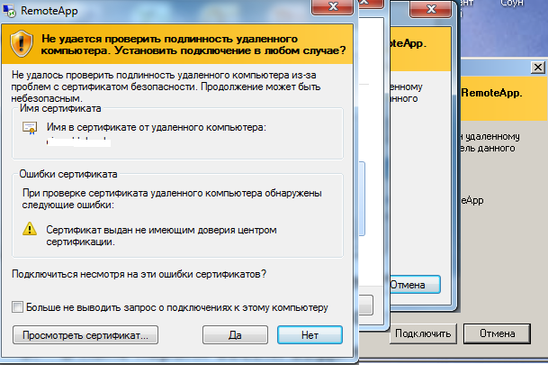This screenshot has width=548, height=365.
Task: Confirm connection with "Да" button
Action: point(235,335)
